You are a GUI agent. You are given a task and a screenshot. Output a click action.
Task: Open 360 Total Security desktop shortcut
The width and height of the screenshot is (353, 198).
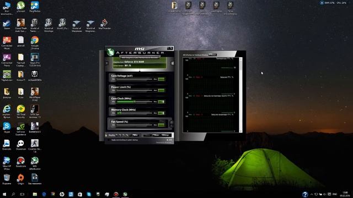tap(21, 111)
